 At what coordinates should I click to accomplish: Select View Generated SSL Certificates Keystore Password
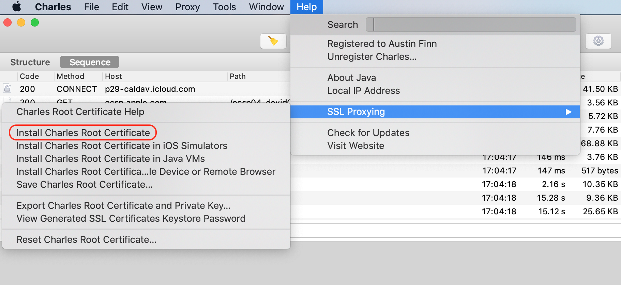[x=146, y=218]
